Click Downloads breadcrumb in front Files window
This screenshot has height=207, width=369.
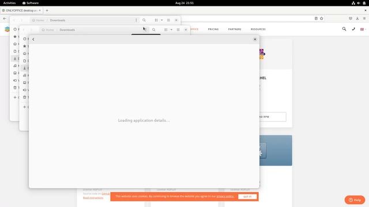[67, 30]
